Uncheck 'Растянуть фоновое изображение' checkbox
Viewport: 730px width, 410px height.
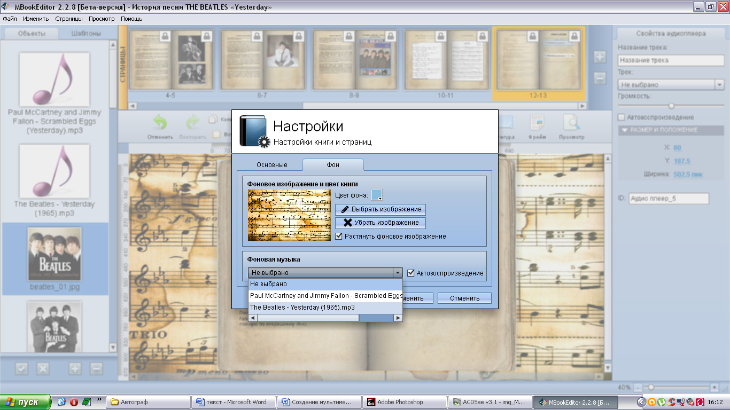pos(339,236)
